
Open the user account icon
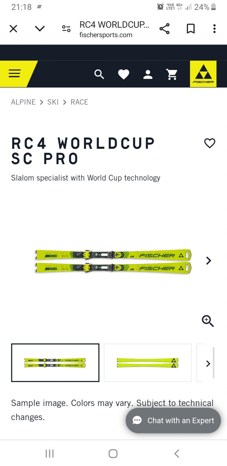pyautogui.click(x=148, y=75)
